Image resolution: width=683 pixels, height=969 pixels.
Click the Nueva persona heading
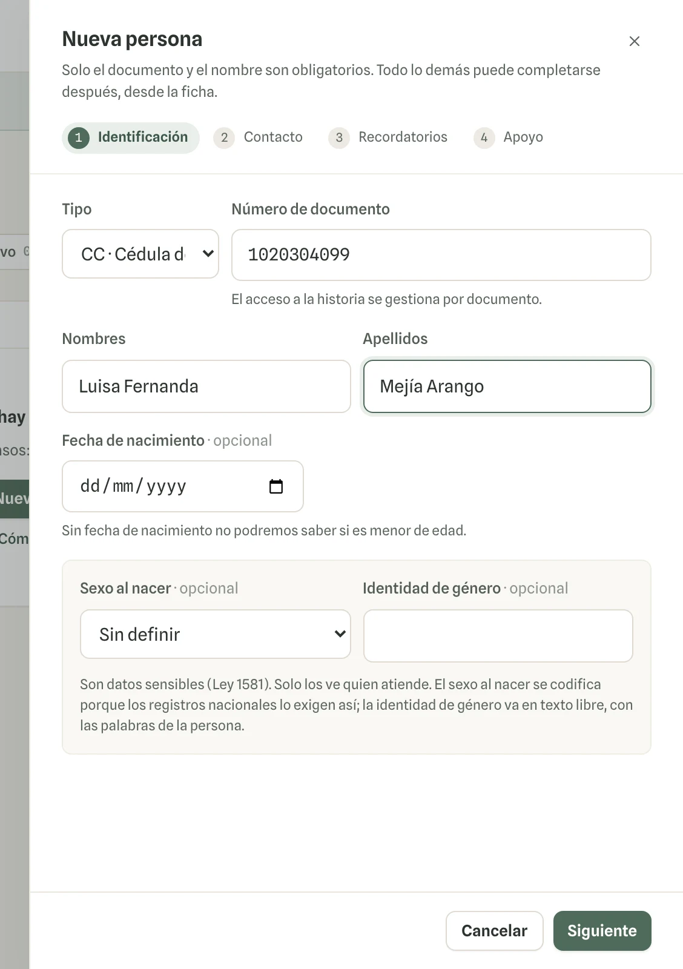click(x=132, y=39)
